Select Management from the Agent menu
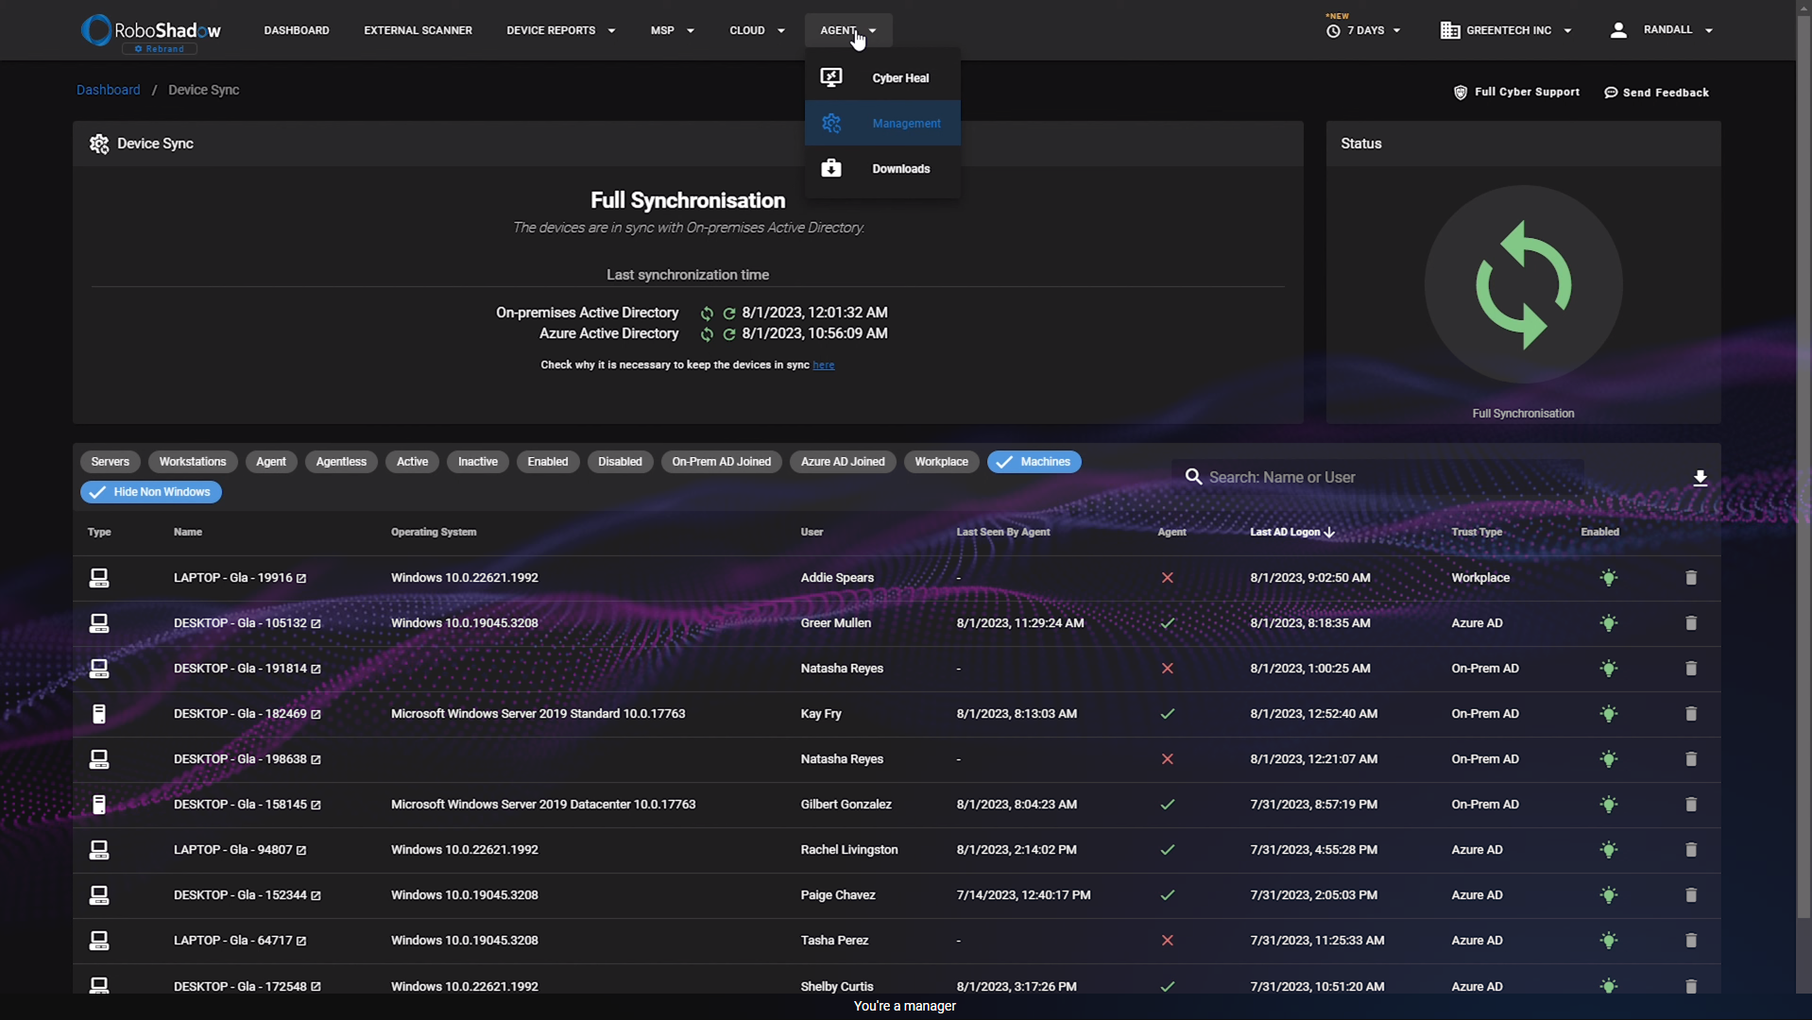This screenshot has height=1020, width=1812. point(905,123)
